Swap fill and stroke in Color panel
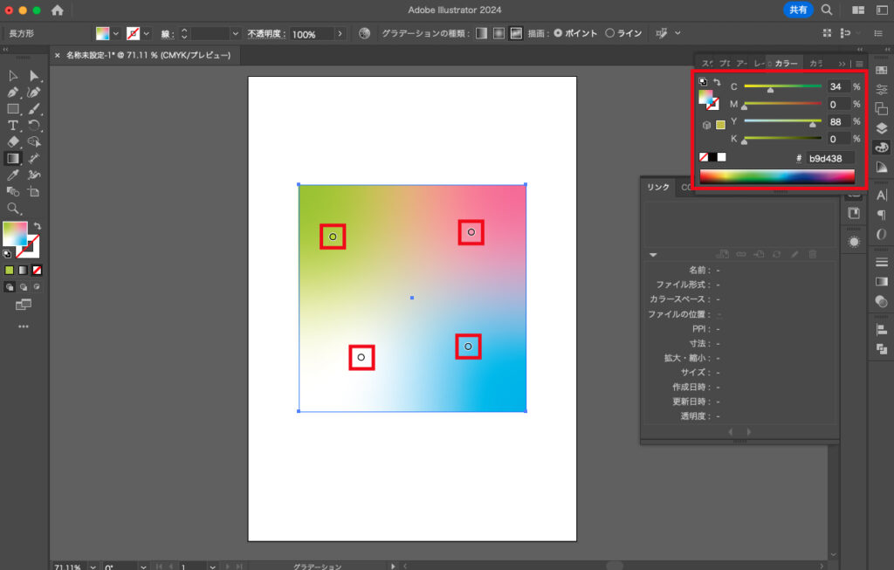This screenshot has height=570, width=894. pos(717,83)
